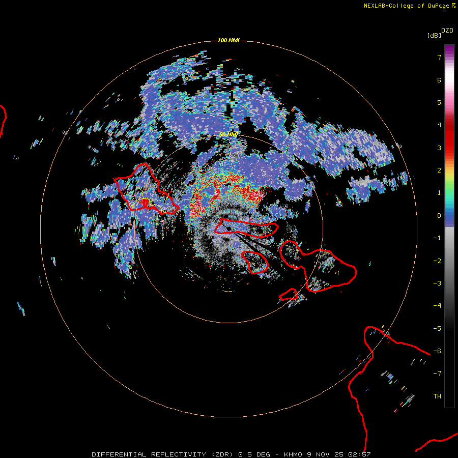
Task: Click the 0 value on the color scale
Action: [x=439, y=216]
